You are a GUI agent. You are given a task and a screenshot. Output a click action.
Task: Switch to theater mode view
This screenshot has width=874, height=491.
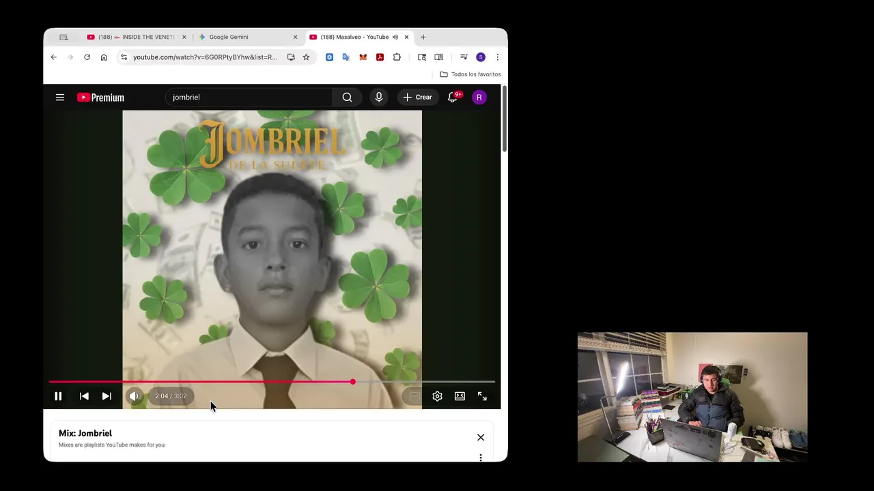pyautogui.click(x=460, y=396)
